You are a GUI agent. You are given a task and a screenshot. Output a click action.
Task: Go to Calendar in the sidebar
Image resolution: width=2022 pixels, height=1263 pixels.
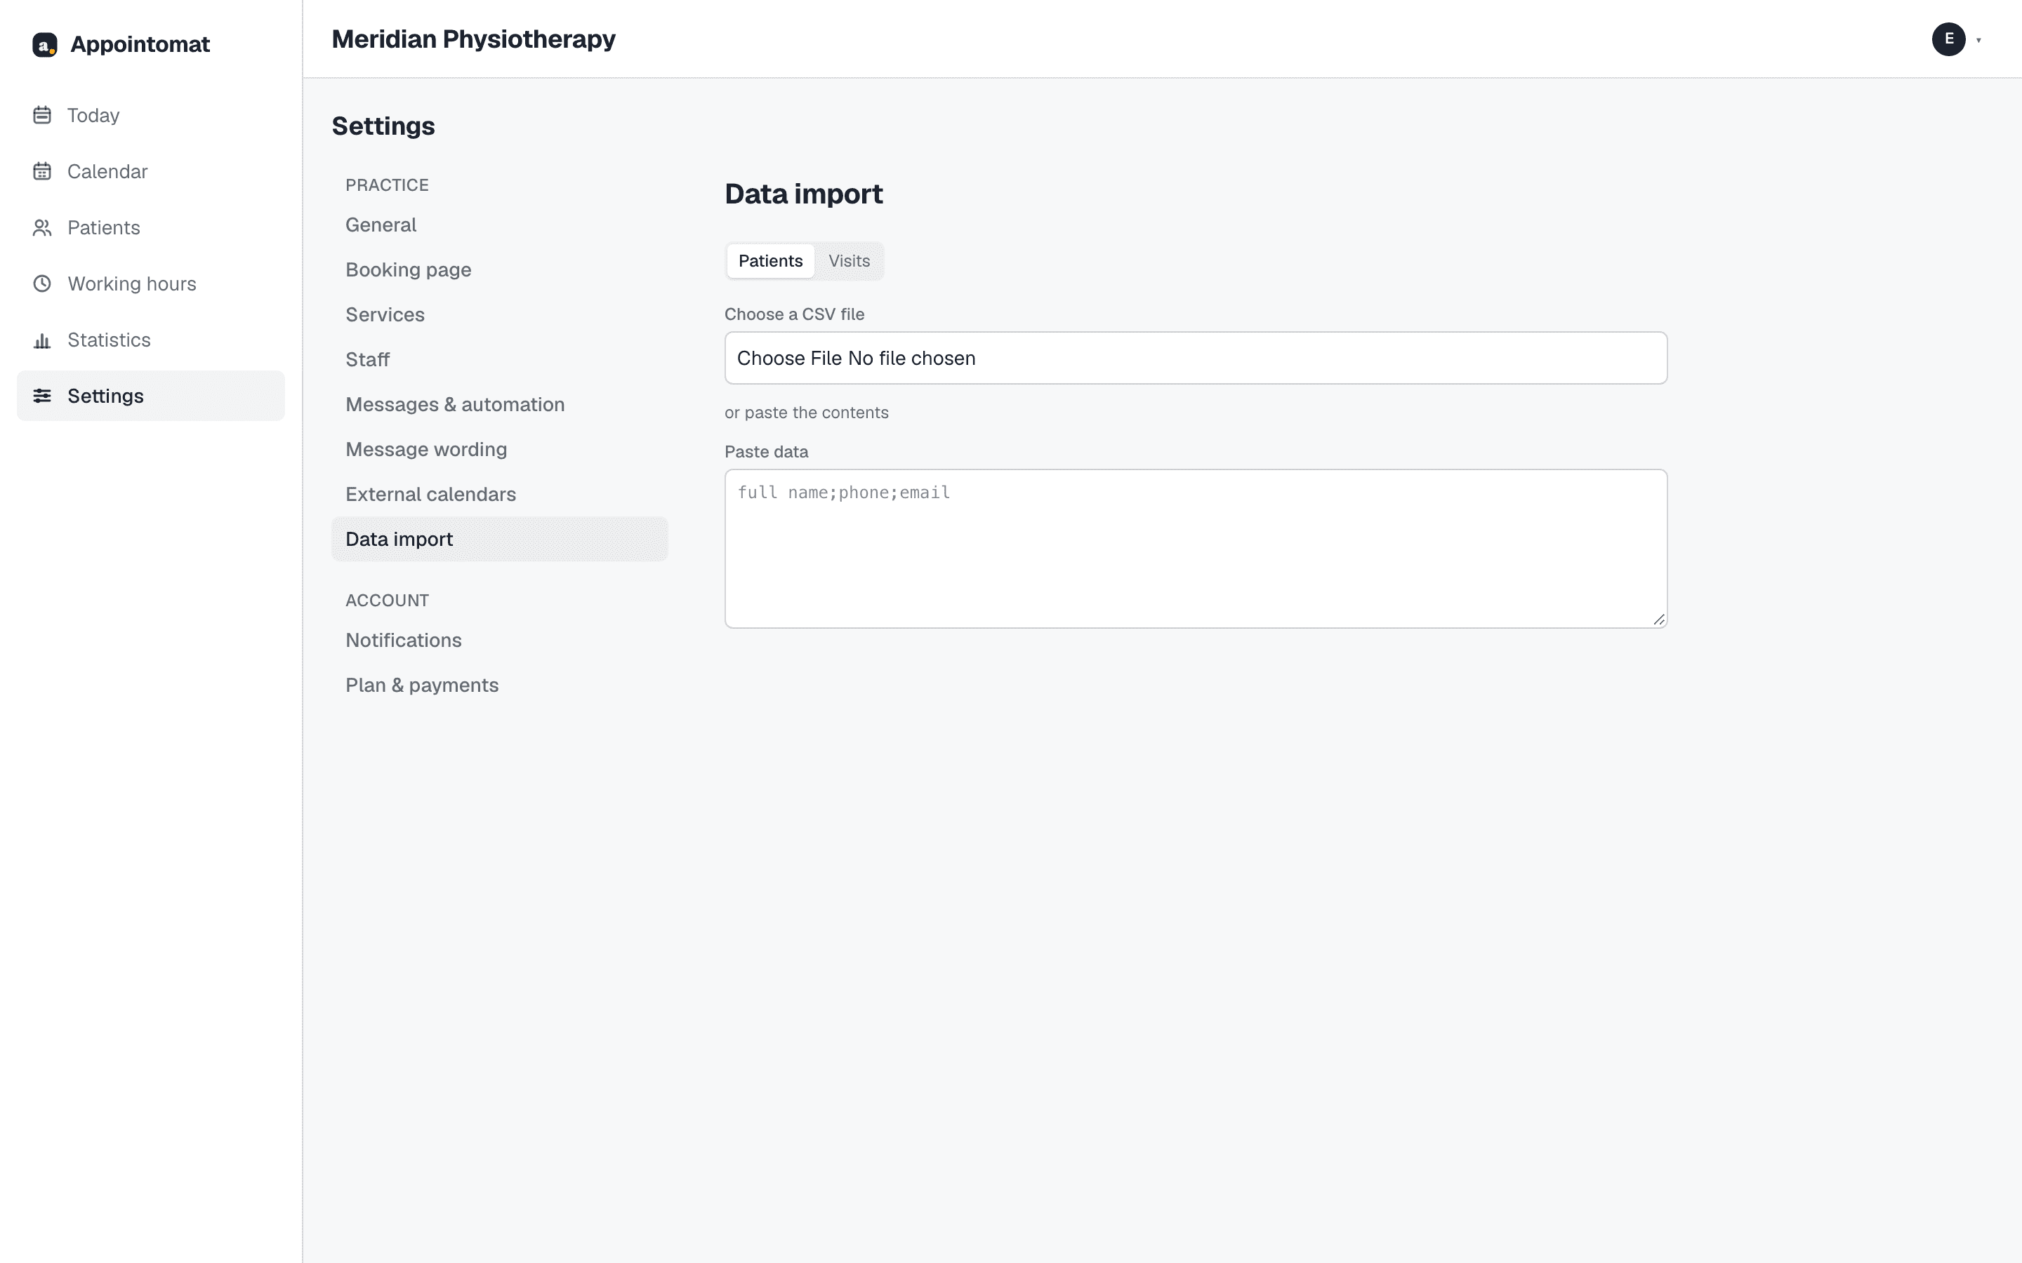[x=150, y=171]
